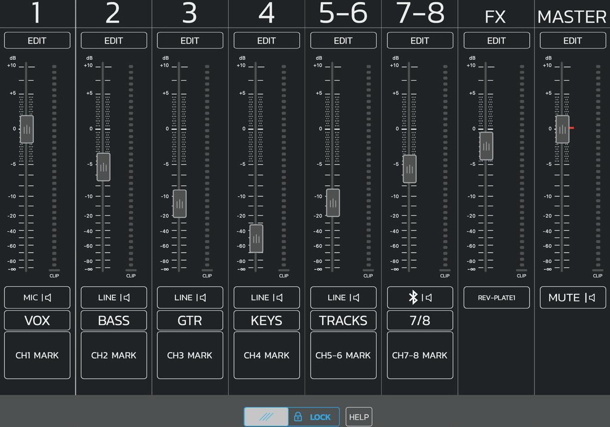The height and width of the screenshot is (427, 610).
Task: Select channel 5-6 header
Action: (x=343, y=12)
